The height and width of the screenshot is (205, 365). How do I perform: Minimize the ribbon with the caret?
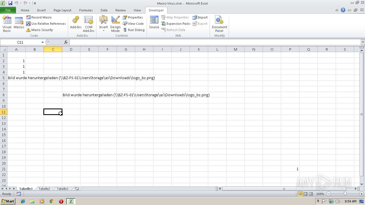click(337, 10)
